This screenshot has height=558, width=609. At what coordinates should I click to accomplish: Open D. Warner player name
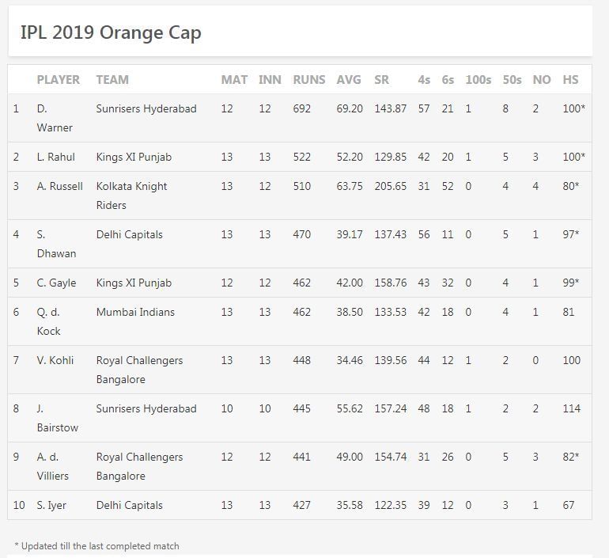[x=55, y=118]
